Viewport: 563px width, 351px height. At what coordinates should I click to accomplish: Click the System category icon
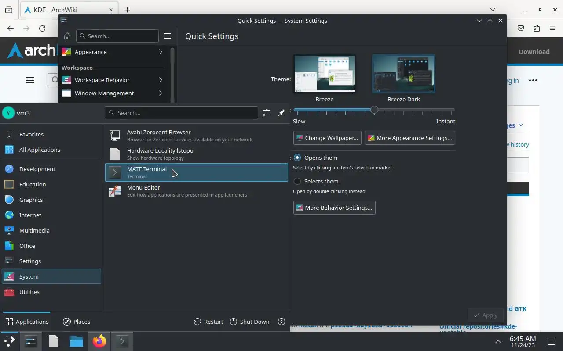(9, 276)
